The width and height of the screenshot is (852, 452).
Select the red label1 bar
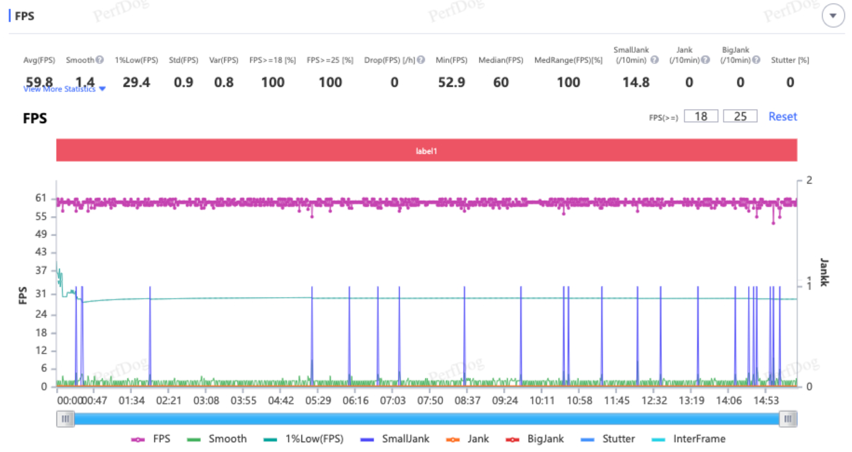pos(427,150)
